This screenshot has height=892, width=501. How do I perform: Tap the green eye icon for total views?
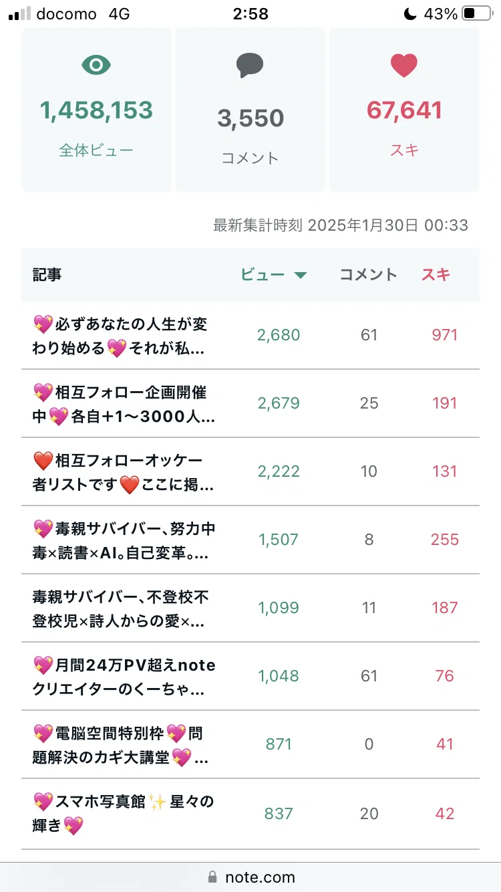pos(97,65)
